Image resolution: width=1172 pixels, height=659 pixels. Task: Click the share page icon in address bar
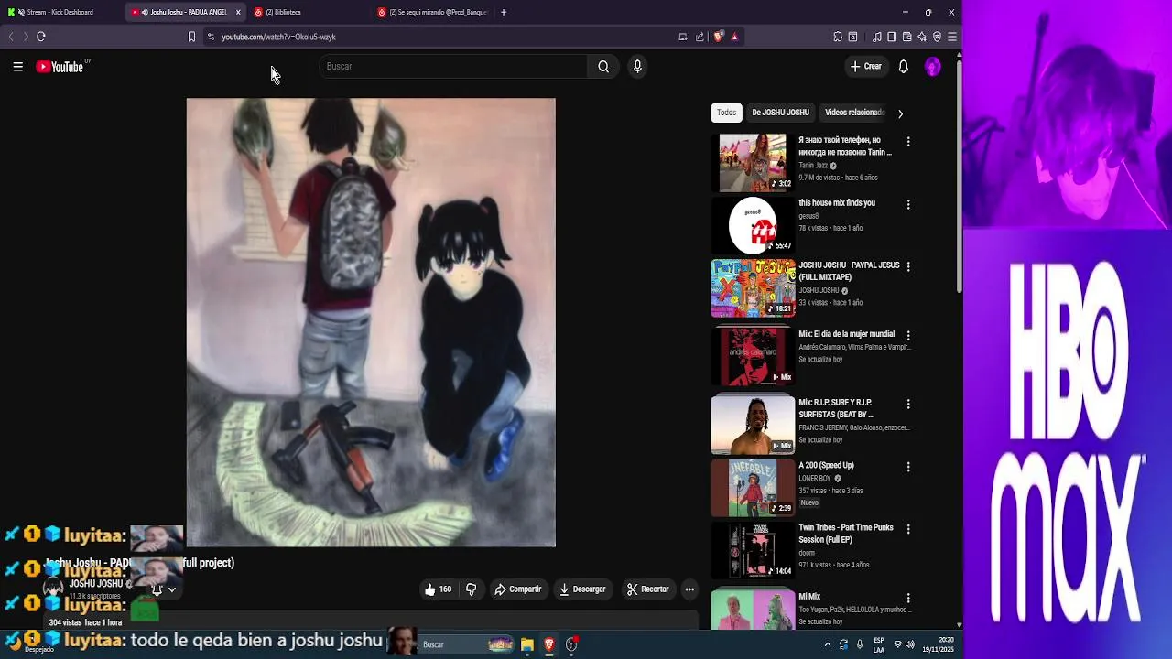[x=700, y=37]
